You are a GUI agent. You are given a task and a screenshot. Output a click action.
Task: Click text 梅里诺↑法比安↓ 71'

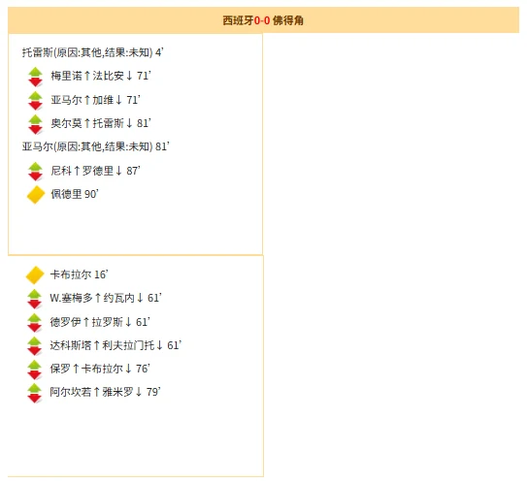pyautogui.click(x=101, y=76)
